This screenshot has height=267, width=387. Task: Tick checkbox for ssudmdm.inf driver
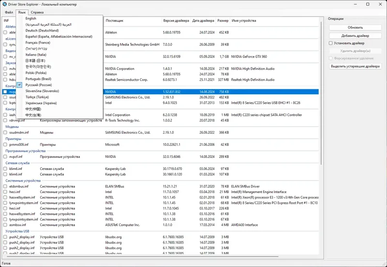pyautogui.click(x=5, y=132)
